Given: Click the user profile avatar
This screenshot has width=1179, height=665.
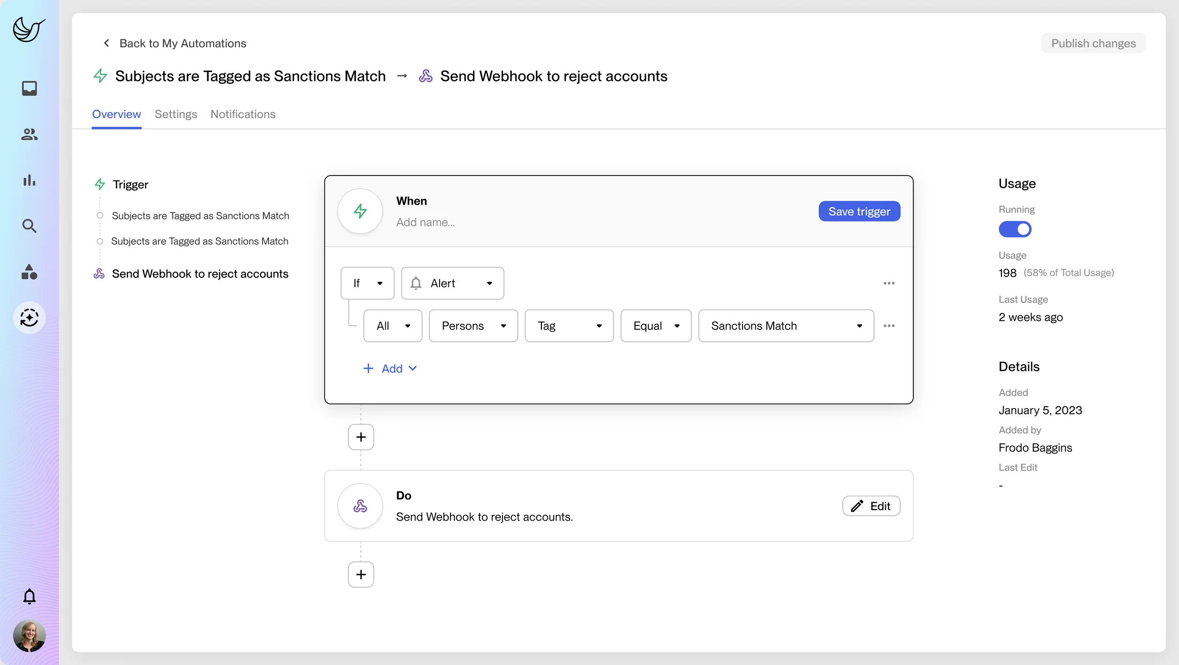Looking at the screenshot, I should [29, 636].
